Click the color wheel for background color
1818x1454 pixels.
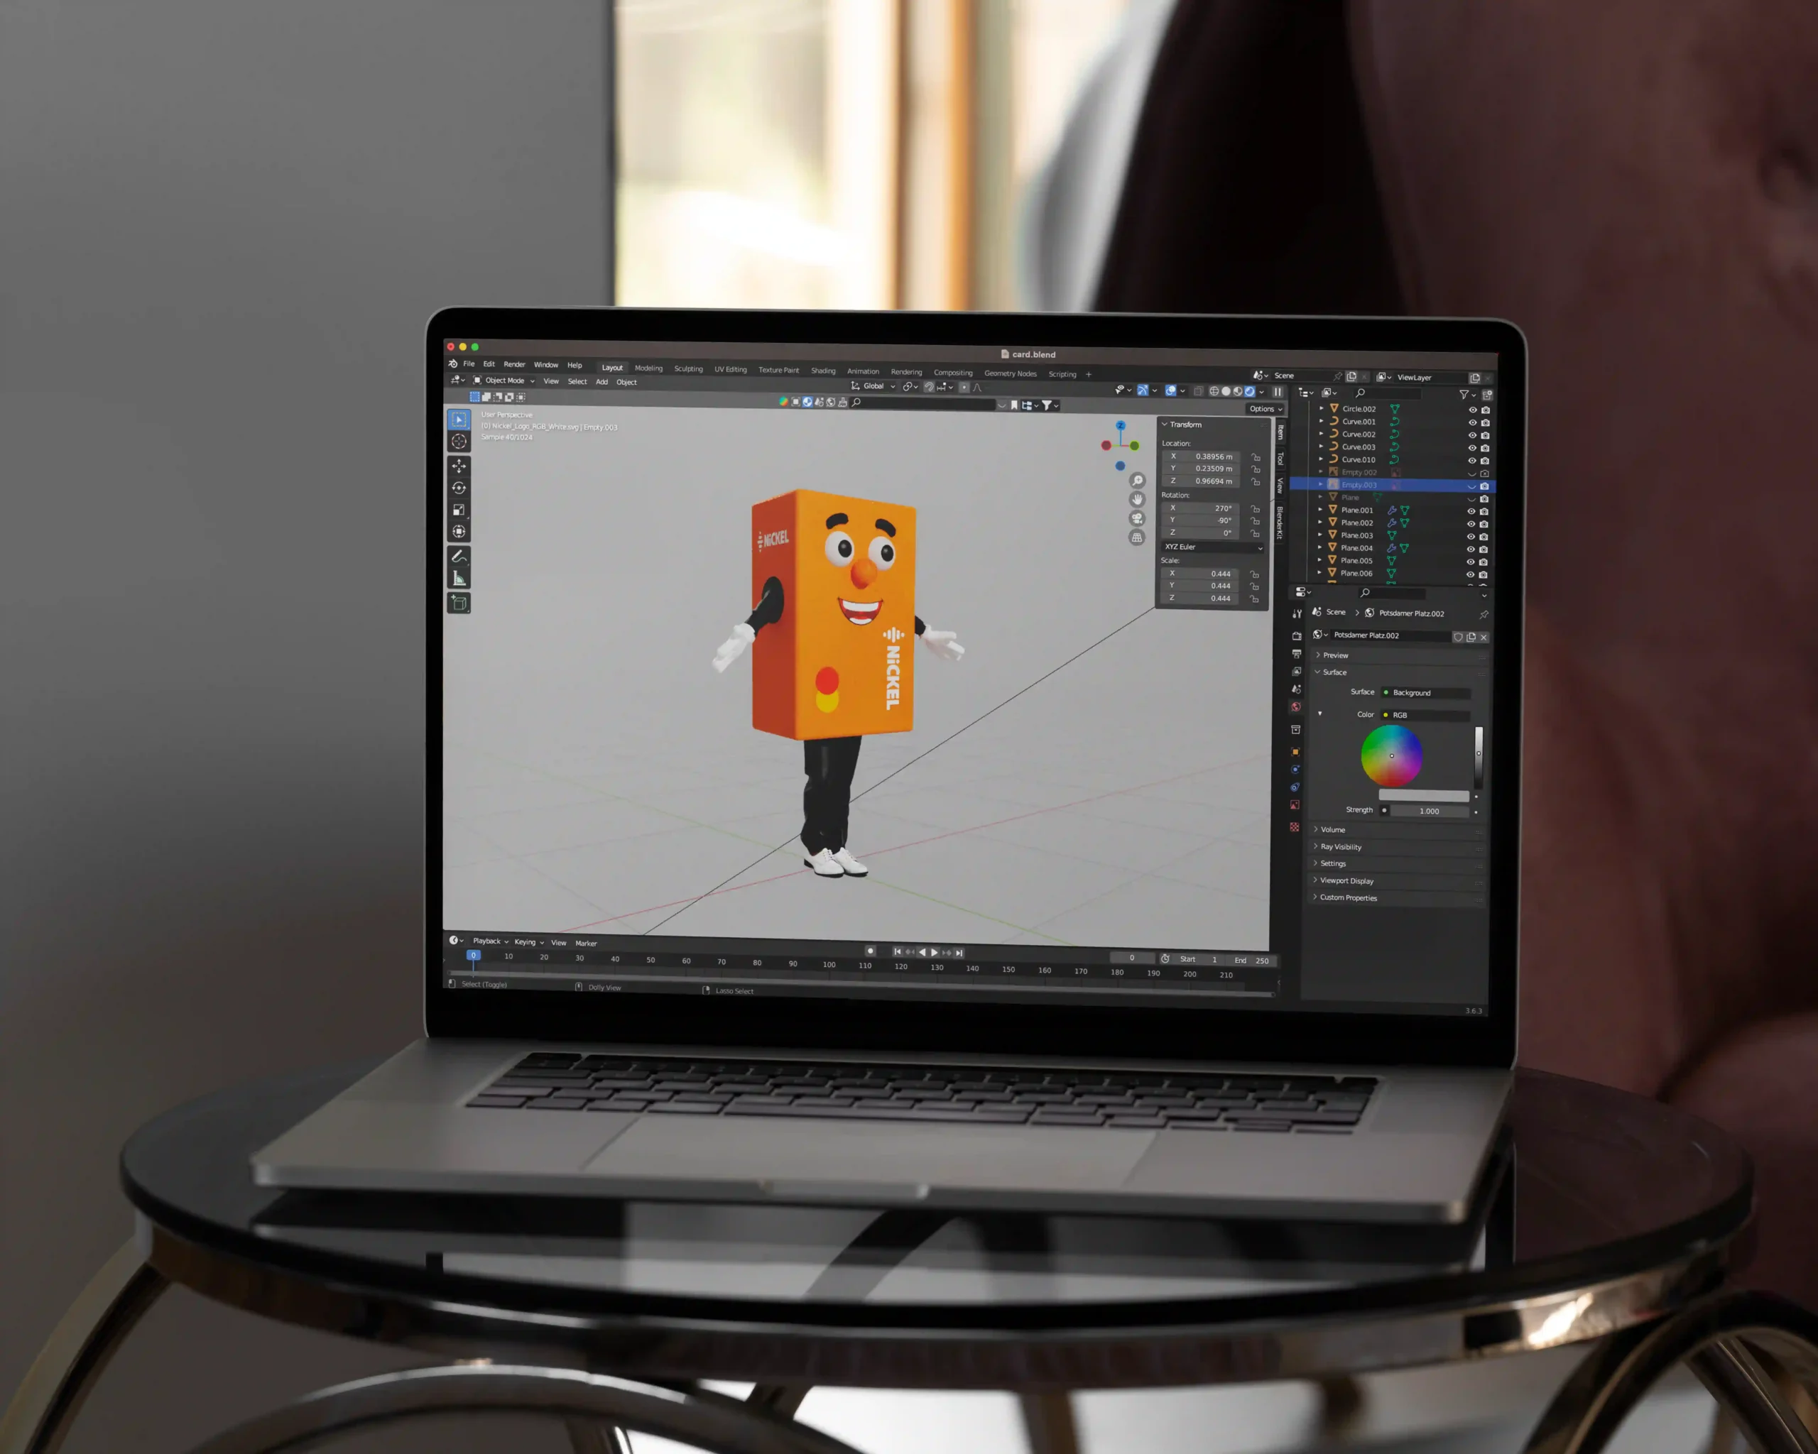tap(1391, 756)
